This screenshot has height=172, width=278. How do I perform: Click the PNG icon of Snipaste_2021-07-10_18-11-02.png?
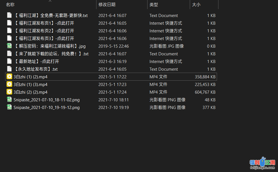[x=9, y=100]
